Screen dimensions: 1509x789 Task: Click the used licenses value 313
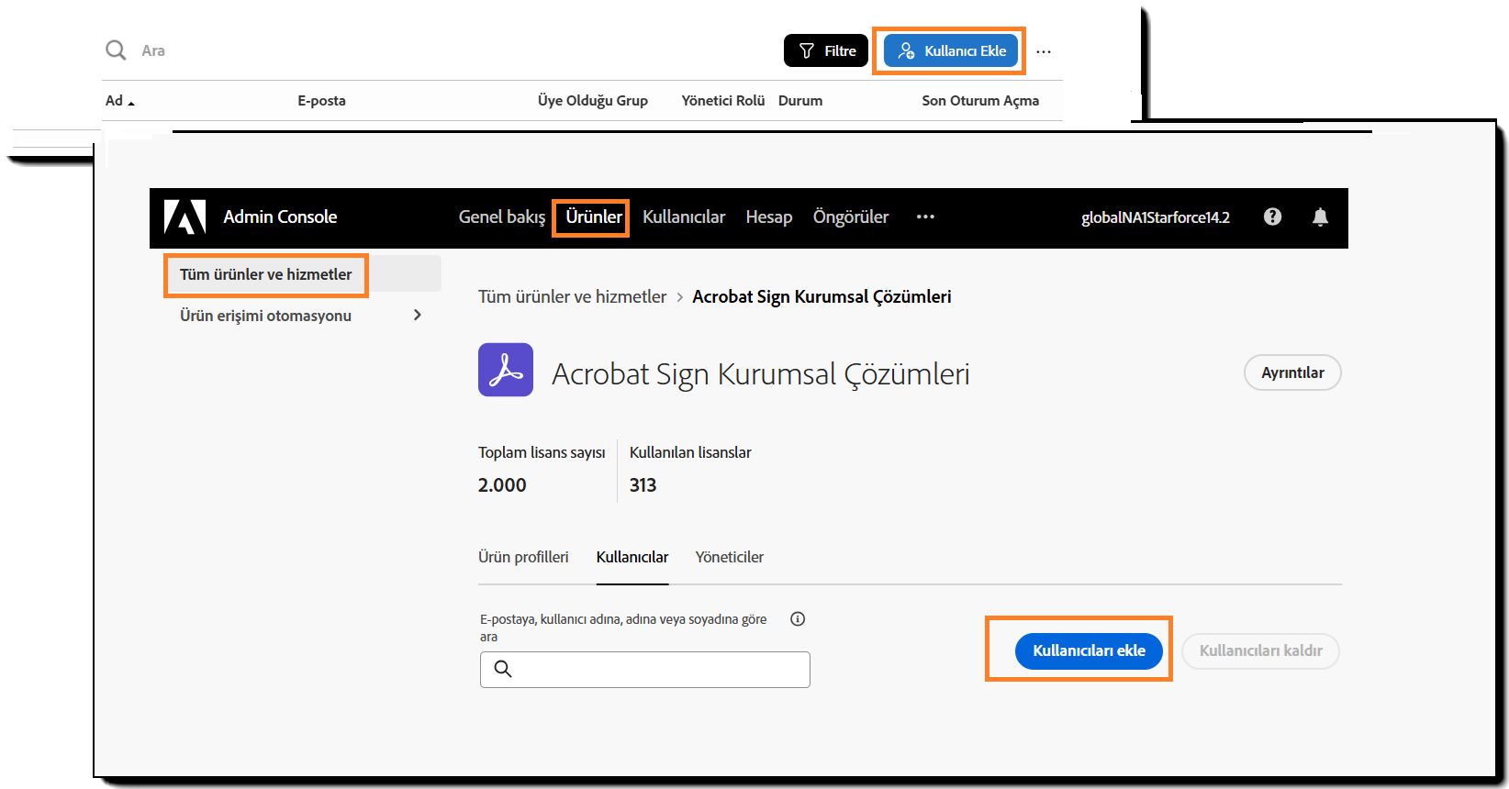tap(643, 485)
